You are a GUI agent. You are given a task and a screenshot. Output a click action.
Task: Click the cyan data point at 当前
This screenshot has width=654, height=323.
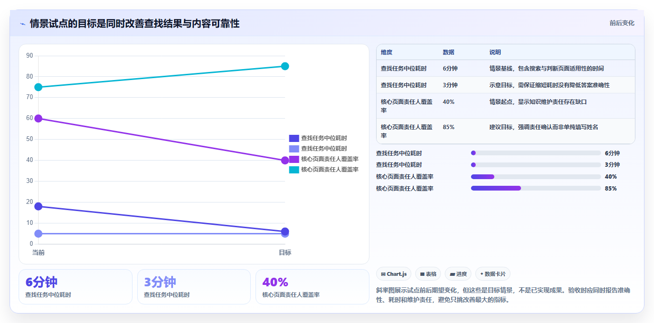tap(38, 87)
